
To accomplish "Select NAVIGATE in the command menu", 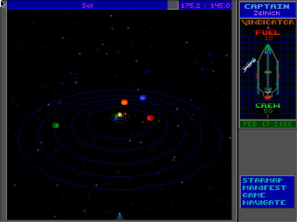I will point(264,203).
